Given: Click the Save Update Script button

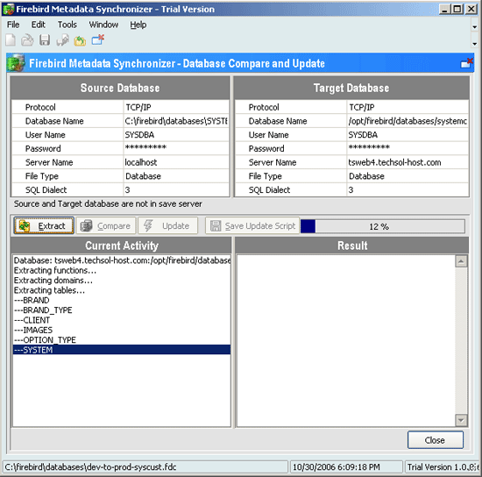Looking at the screenshot, I should [252, 225].
